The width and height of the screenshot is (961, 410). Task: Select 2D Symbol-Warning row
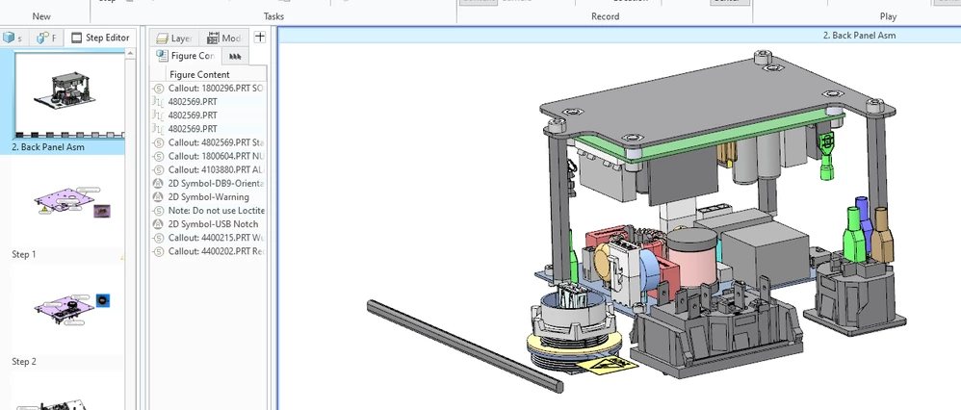click(208, 196)
